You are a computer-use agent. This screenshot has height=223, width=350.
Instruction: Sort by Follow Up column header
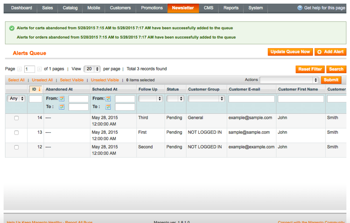[x=148, y=89]
